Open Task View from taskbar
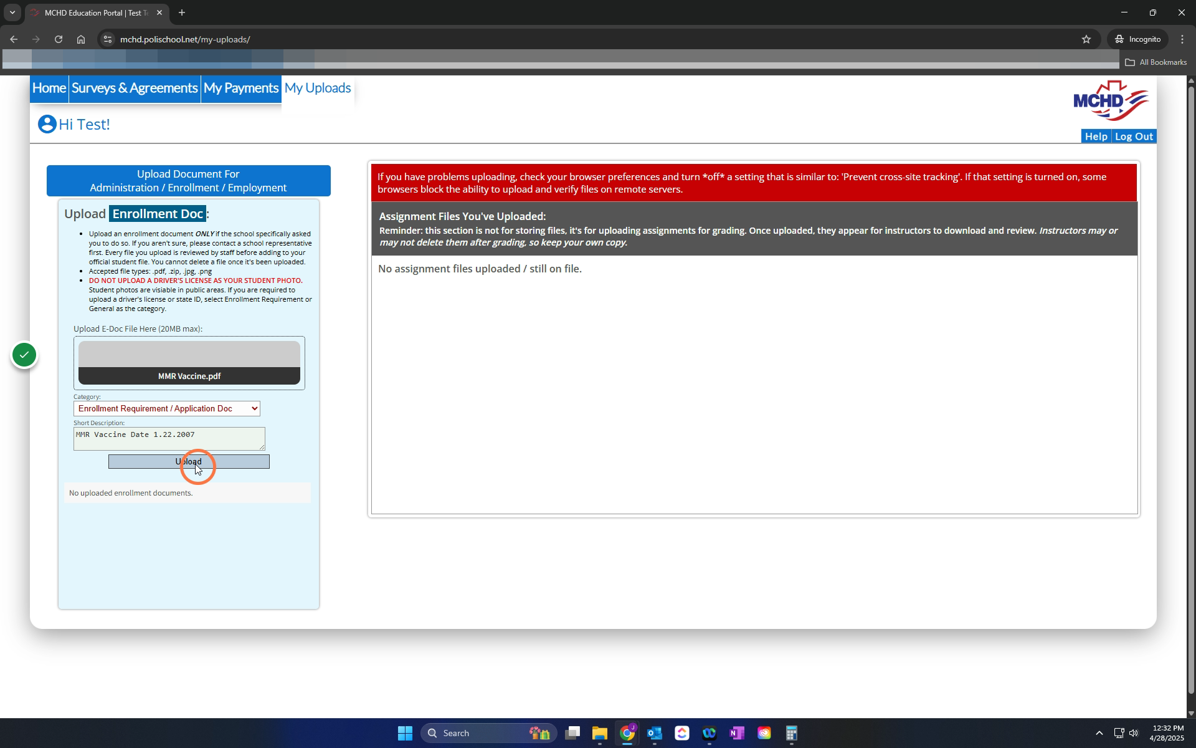This screenshot has height=748, width=1196. 572,733
